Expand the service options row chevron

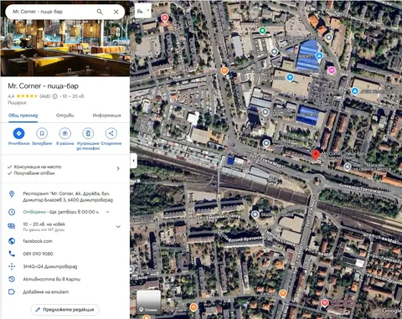click(118, 168)
